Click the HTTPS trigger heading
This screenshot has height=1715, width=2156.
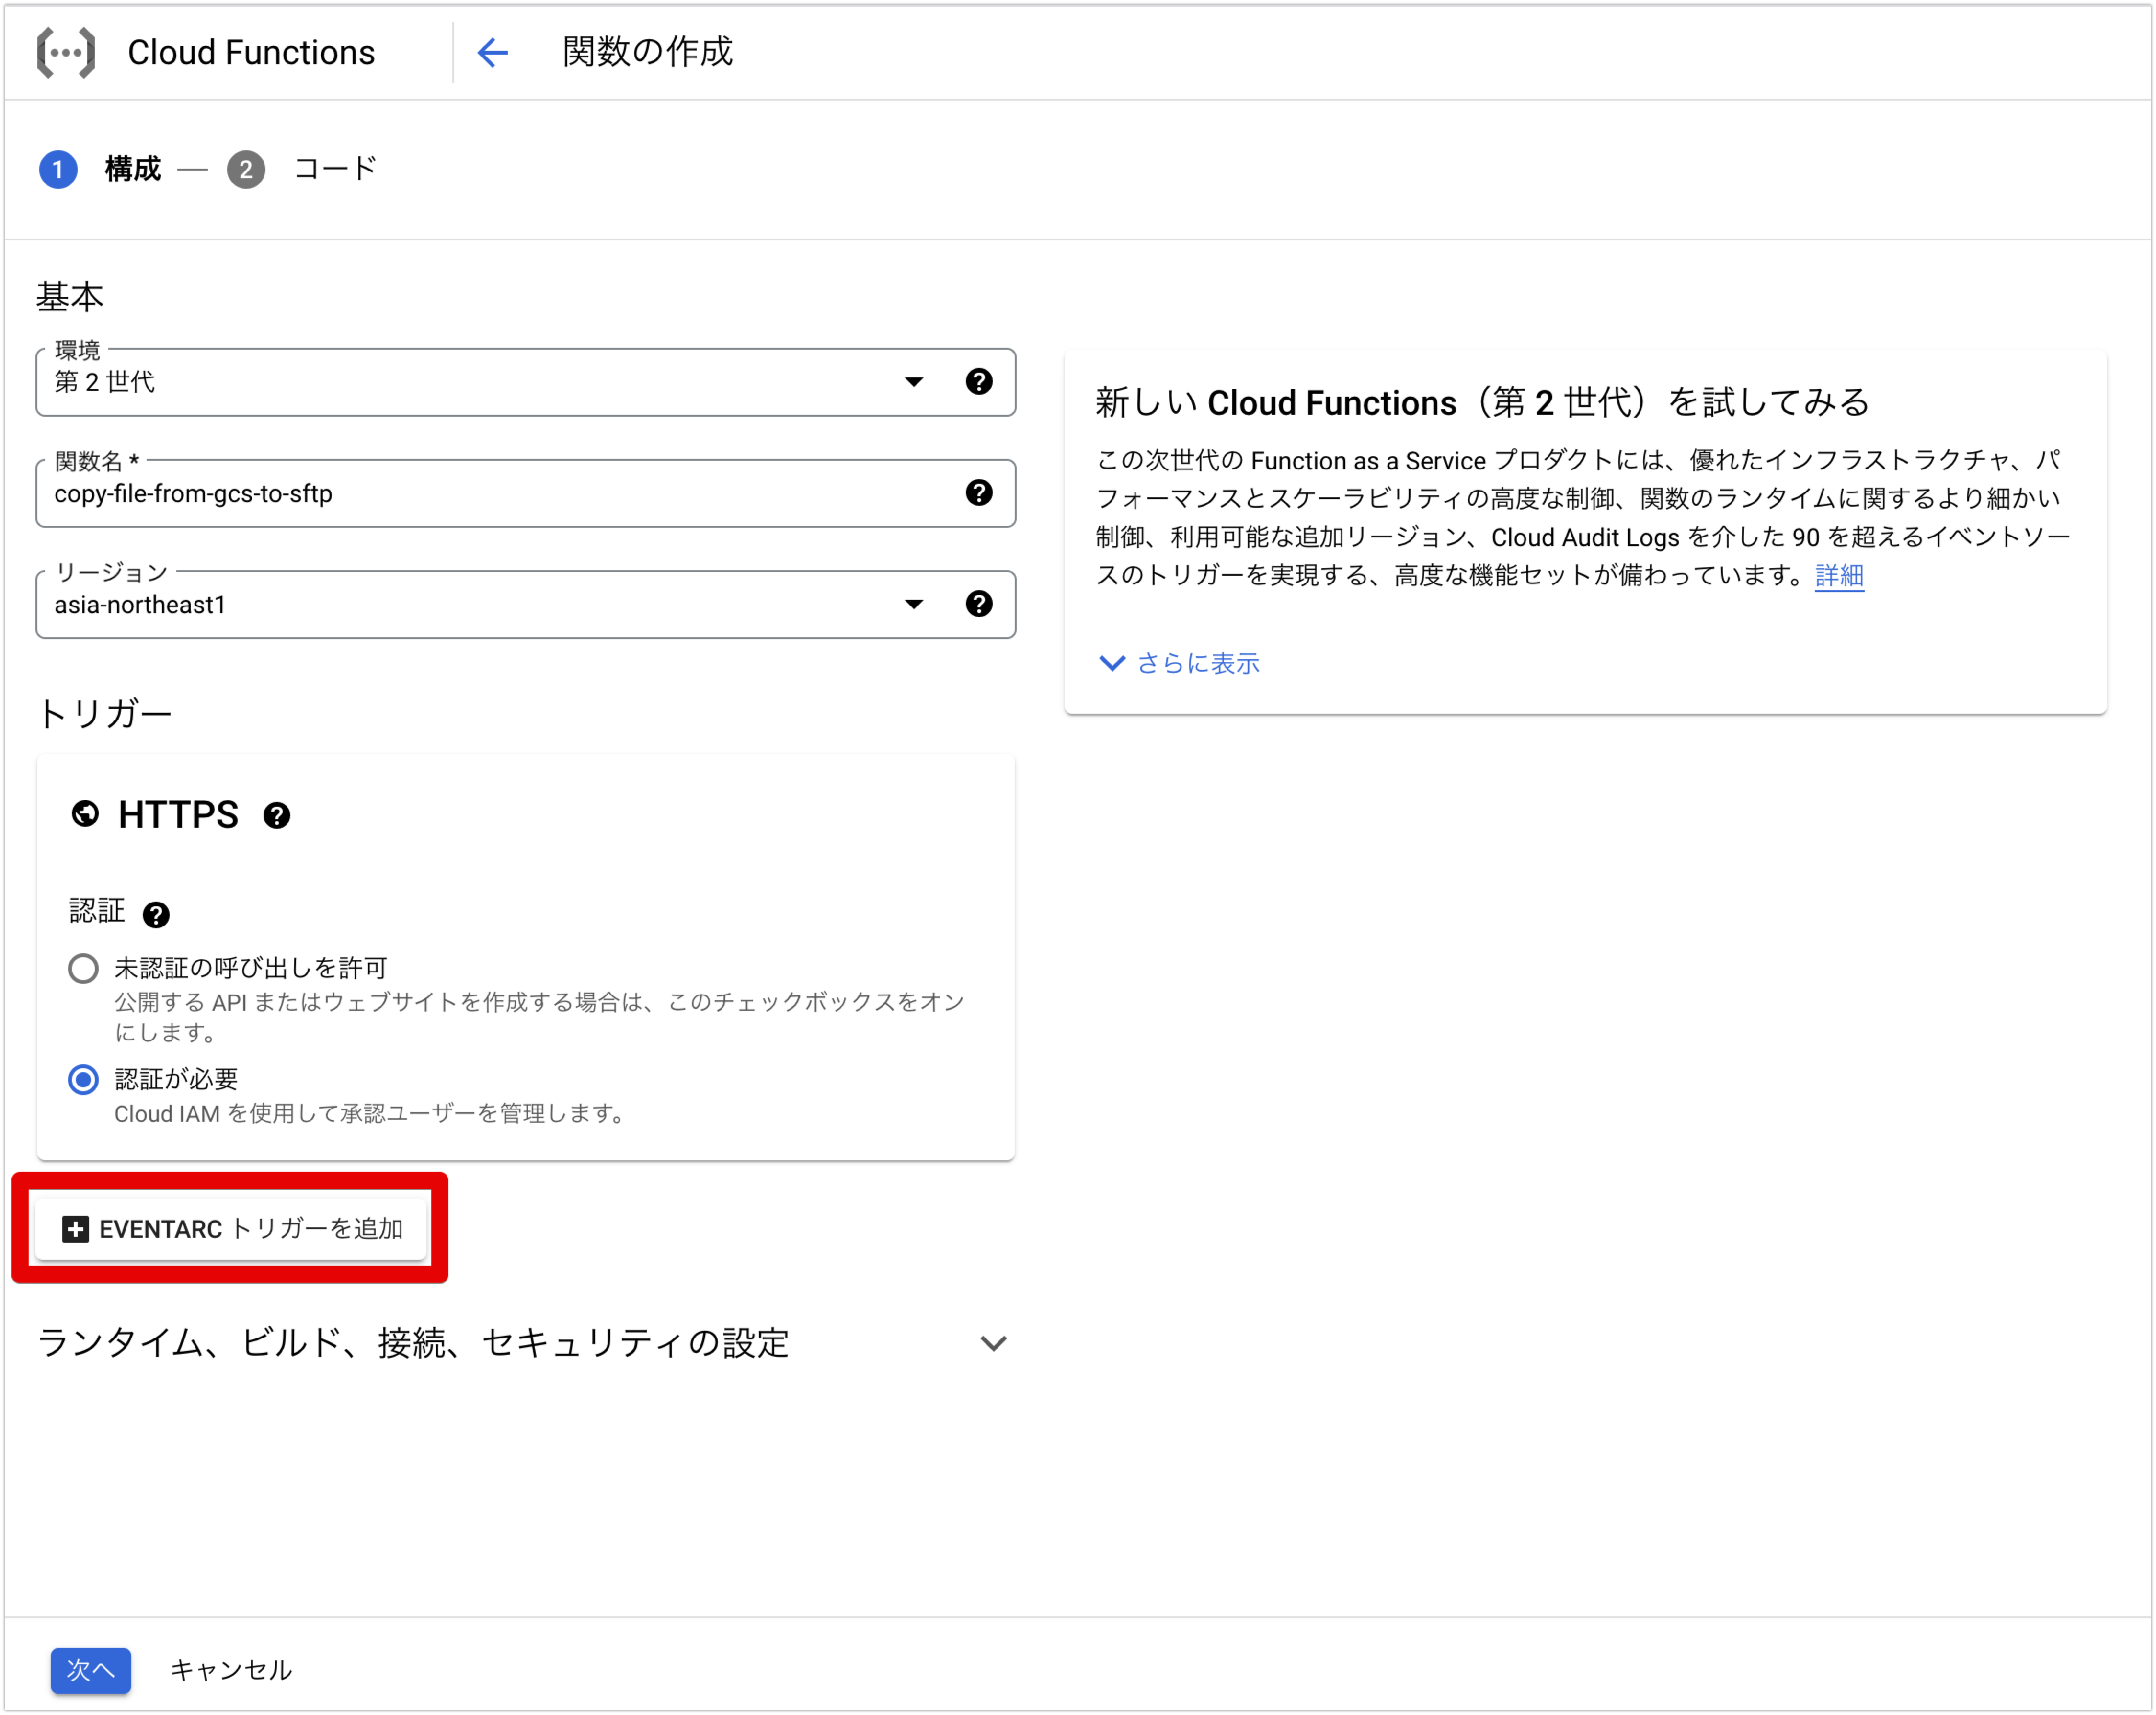pyautogui.click(x=178, y=815)
